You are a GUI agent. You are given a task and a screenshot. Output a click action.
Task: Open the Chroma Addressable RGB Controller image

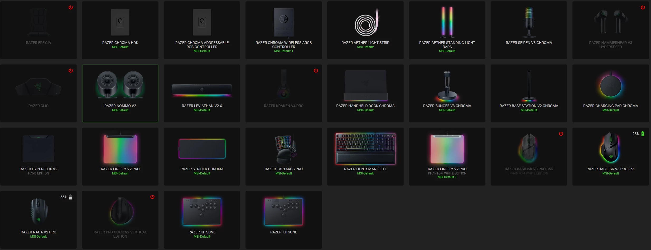point(202,22)
